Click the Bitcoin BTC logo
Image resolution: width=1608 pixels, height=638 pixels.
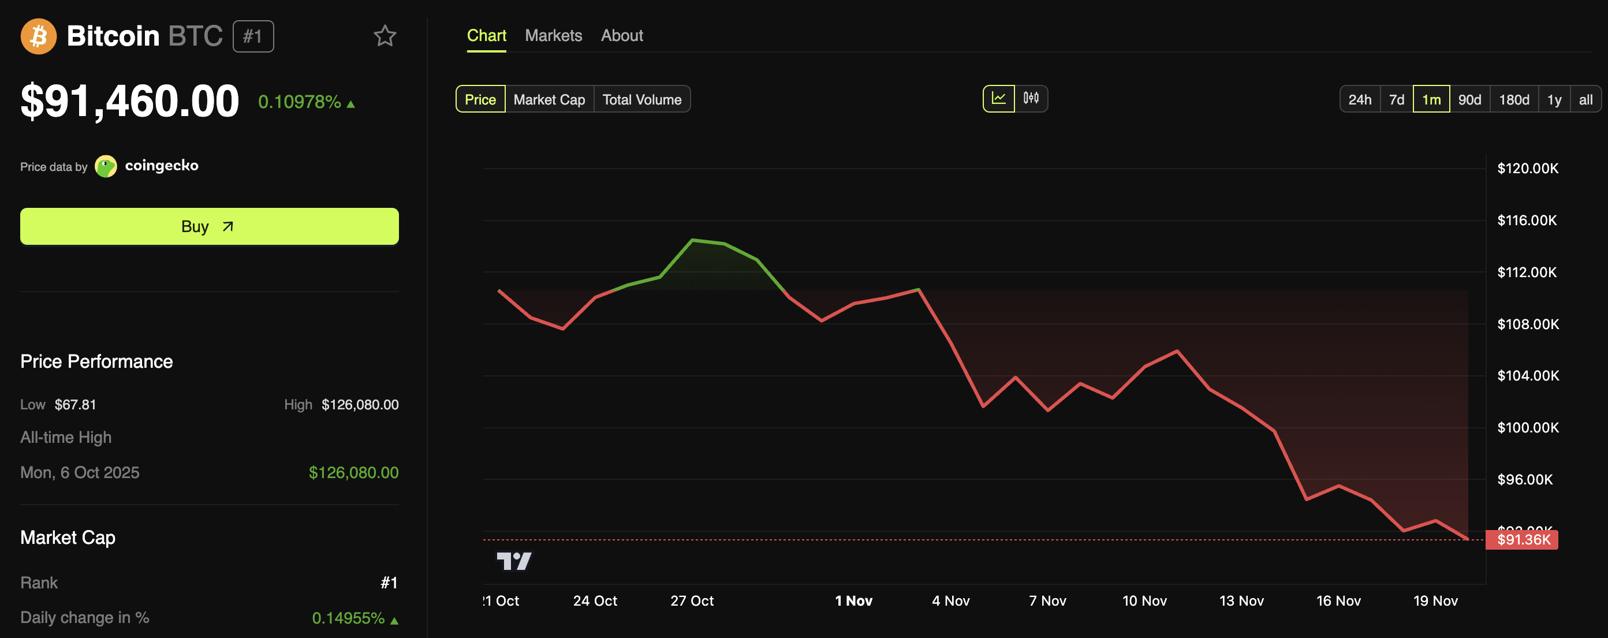(x=38, y=36)
